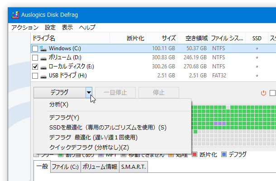Click the 停止 stop button
This screenshot has width=276, height=181.
click(x=159, y=92)
